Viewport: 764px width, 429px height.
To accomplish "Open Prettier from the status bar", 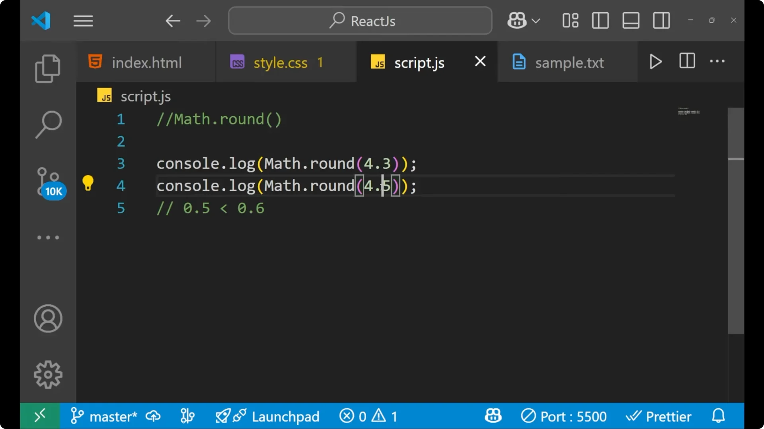I will (659, 416).
